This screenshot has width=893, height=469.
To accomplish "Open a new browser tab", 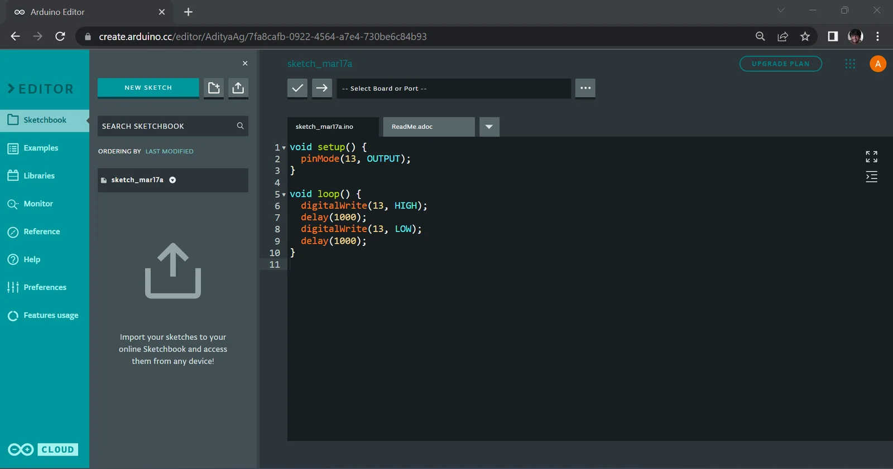I will click(x=188, y=12).
